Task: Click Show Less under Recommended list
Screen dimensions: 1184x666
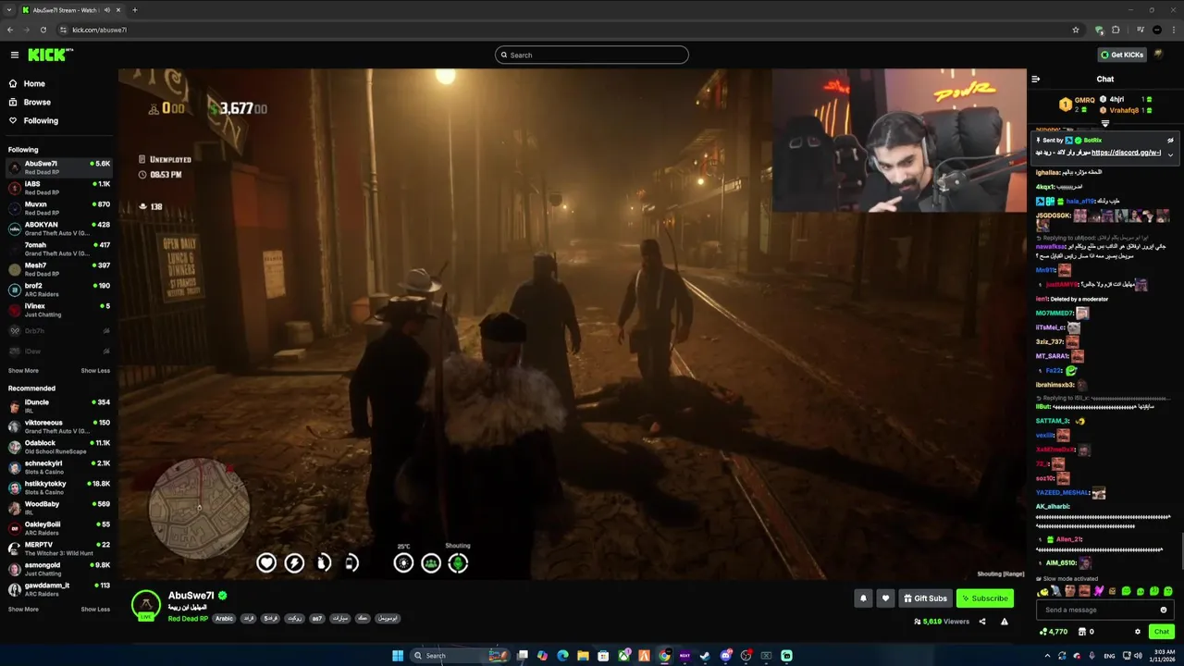Action: click(x=95, y=610)
